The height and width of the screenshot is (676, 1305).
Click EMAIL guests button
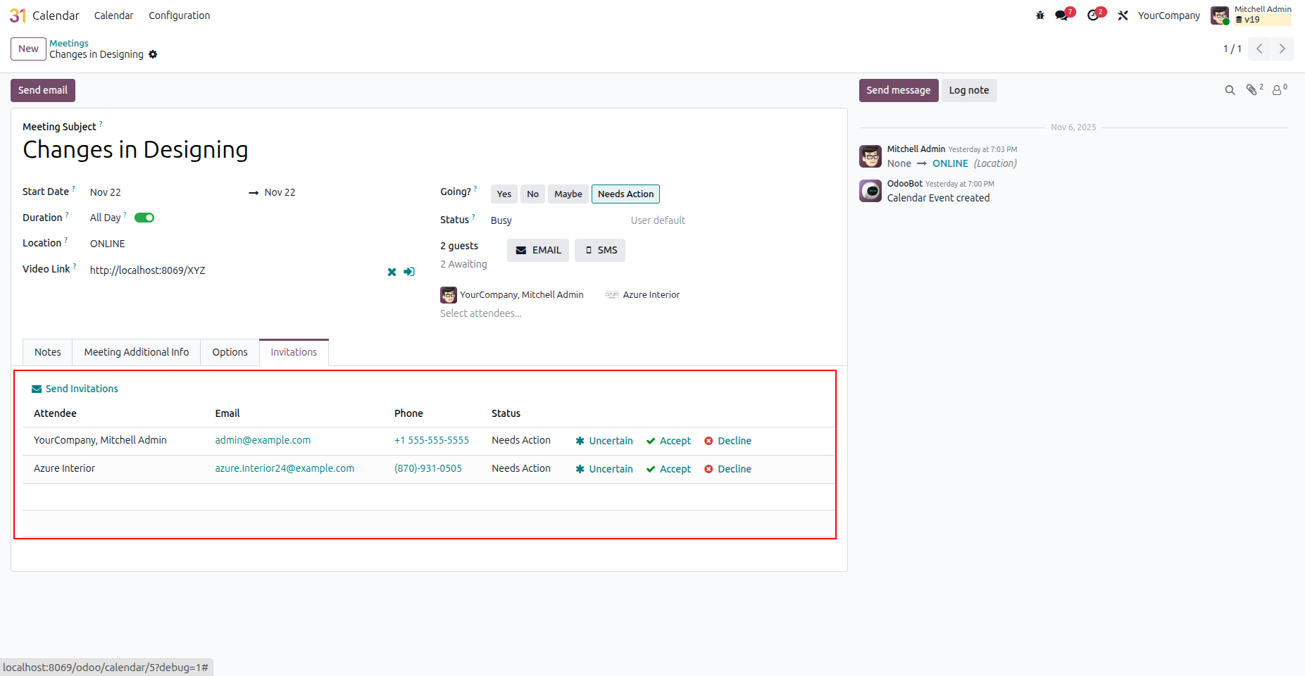point(538,250)
